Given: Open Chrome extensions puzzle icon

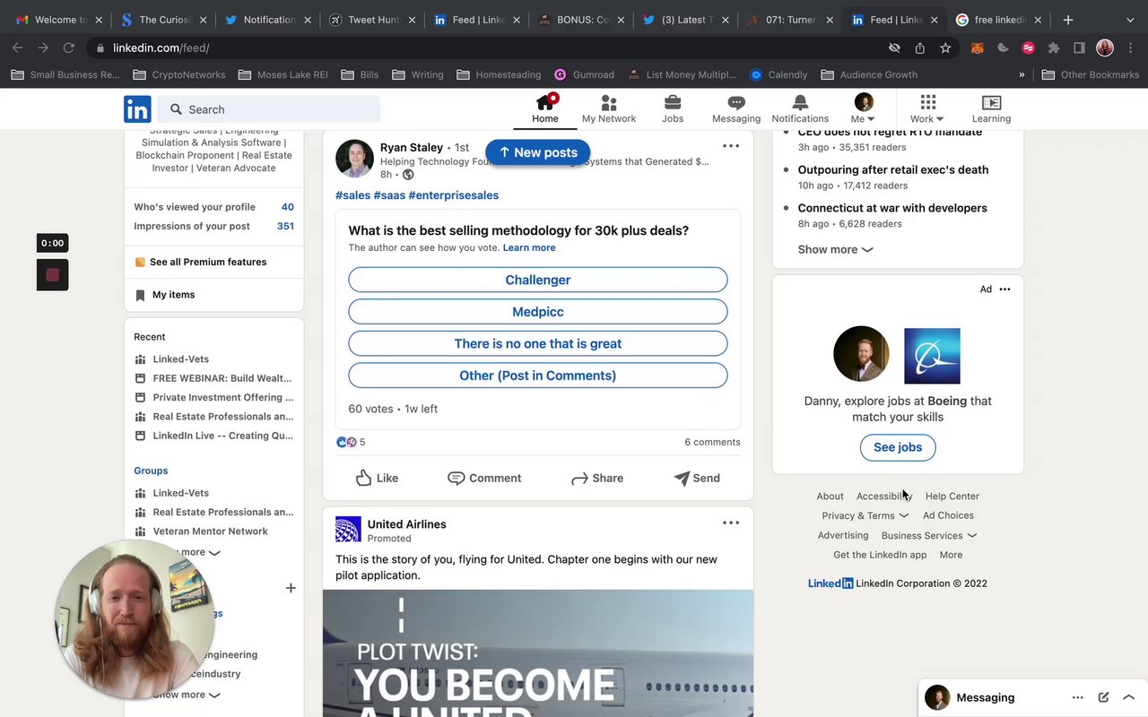Looking at the screenshot, I should 1054,48.
